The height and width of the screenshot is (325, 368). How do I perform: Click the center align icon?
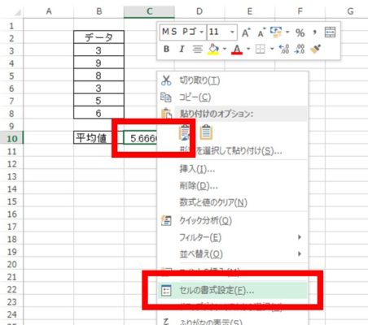pos(197,50)
